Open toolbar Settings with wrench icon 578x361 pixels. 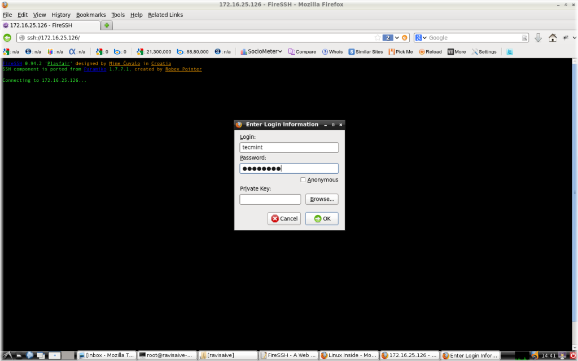484,51
